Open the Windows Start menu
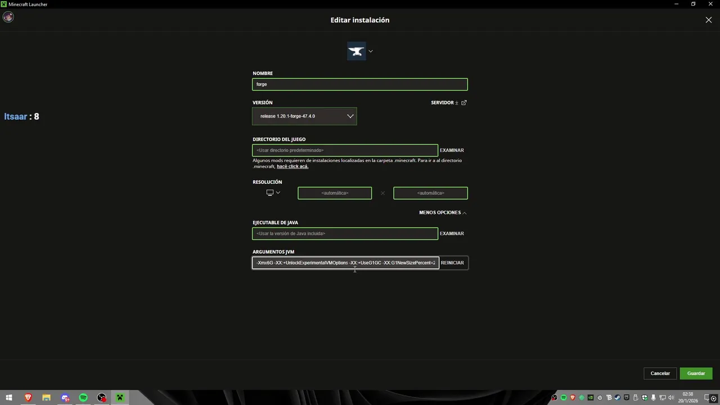Screen dimensions: 720x405 (x=9, y=398)
